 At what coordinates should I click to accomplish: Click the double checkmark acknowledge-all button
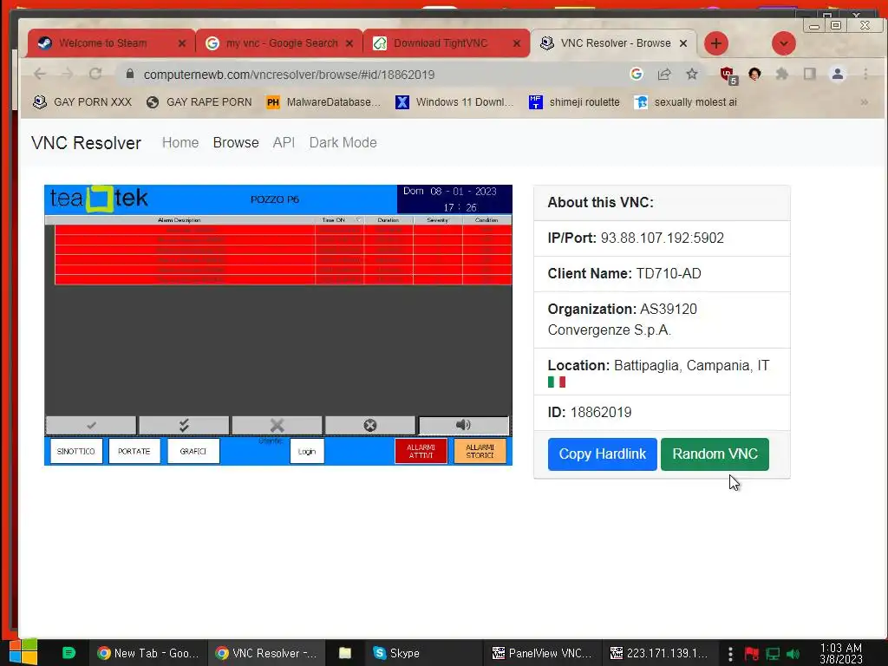pos(184,425)
